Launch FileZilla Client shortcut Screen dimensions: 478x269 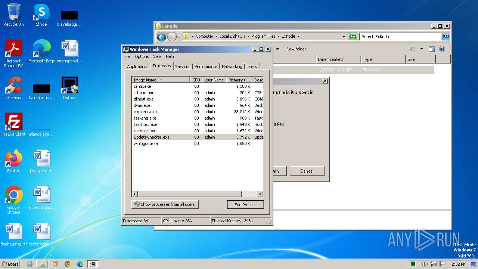tap(13, 125)
